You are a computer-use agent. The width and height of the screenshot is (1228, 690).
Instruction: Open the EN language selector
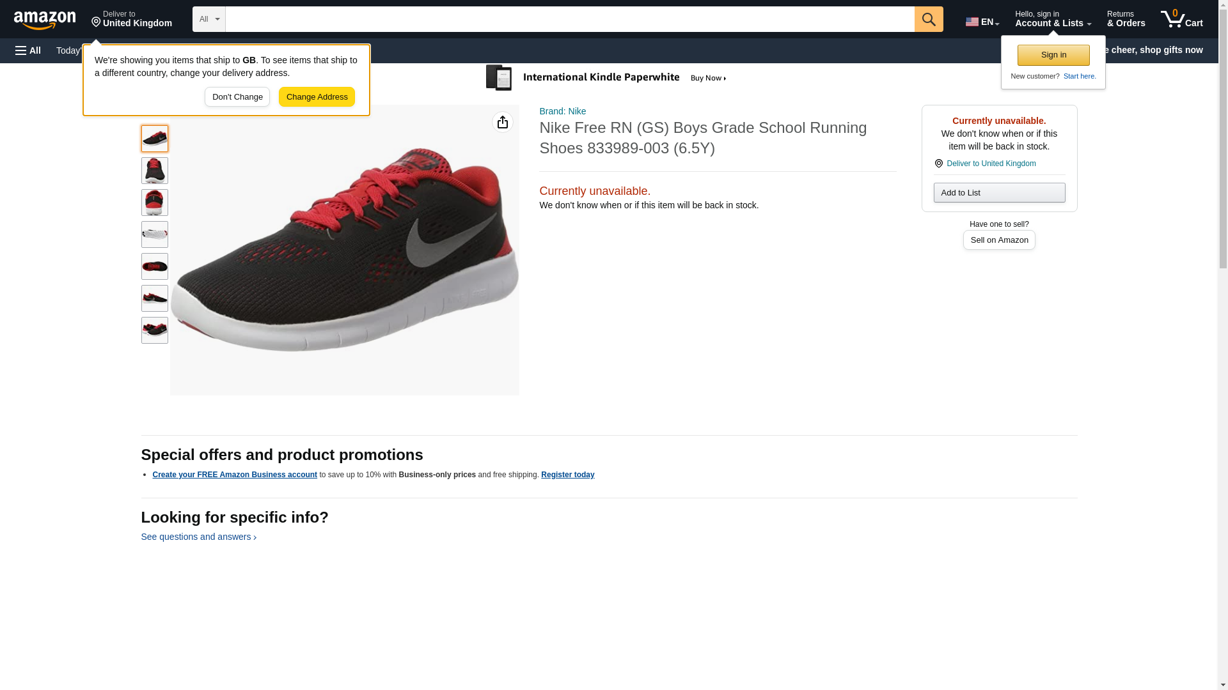point(982,21)
